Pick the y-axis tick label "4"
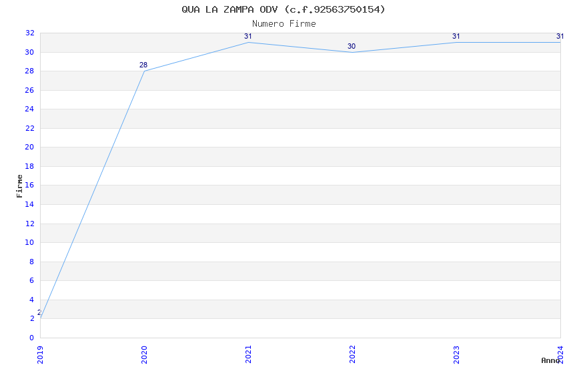Screen dimensions: 567x367 [x=32, y=300]
